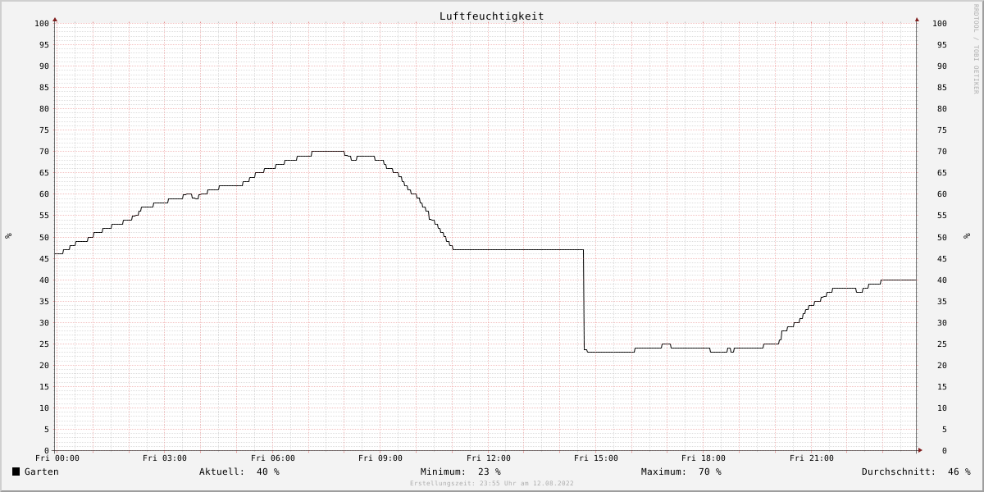
Task: Click the red arrowhead ending the time axis
Action: pyautogui.click(x=919, y=450)
